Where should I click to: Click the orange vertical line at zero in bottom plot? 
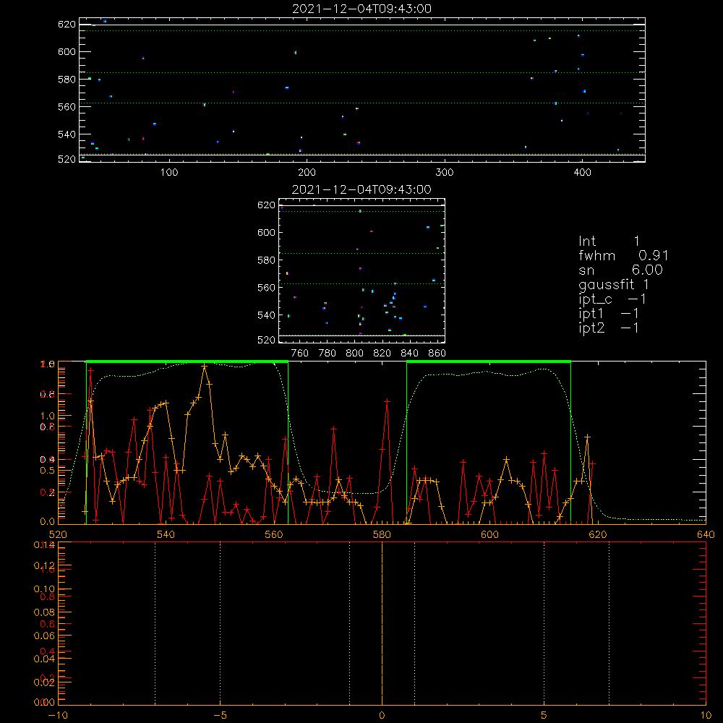pos(382,623)
